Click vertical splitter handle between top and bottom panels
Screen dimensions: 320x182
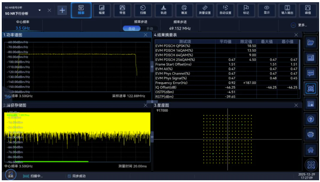pyautogui.click(x=152, y=102)
